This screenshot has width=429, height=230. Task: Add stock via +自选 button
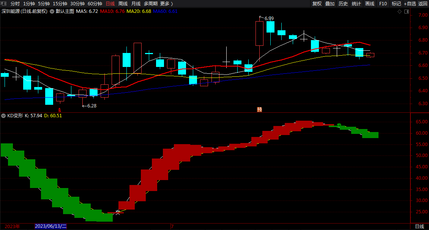(x=410, y=3)
